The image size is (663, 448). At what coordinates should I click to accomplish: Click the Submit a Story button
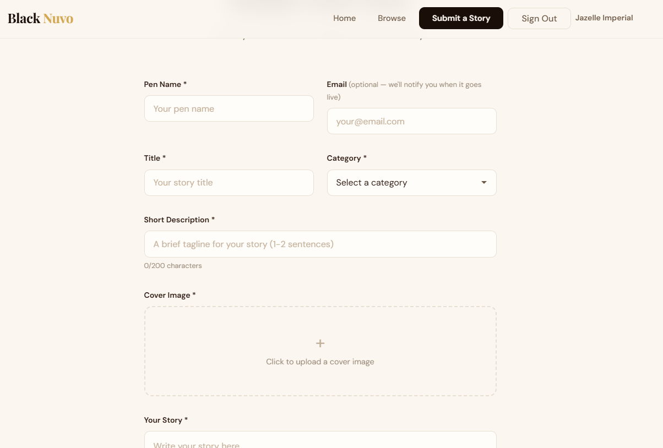pyautogui.click(x=461, y=18)
